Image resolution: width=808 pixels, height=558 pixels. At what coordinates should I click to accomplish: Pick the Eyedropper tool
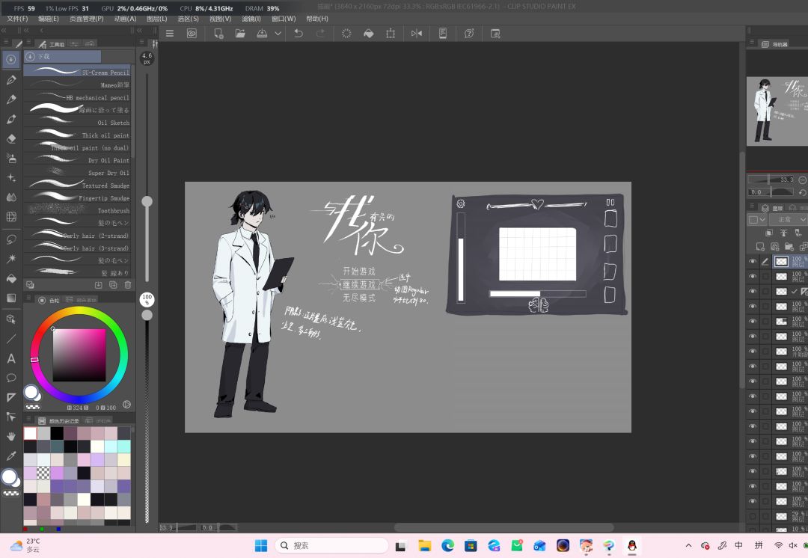pos(11,456)
